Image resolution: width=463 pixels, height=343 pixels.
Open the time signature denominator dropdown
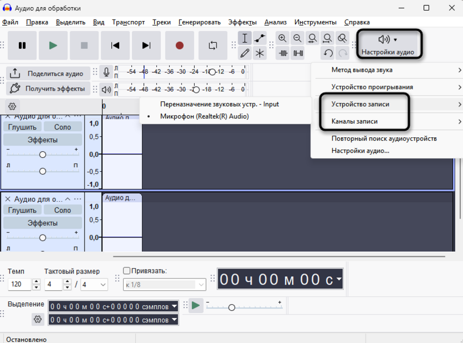(94, 284)
